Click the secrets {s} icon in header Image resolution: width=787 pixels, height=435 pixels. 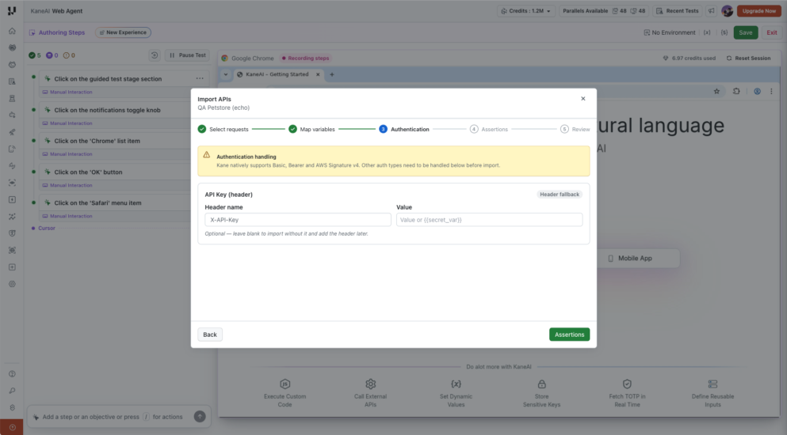tap(724, 32)
